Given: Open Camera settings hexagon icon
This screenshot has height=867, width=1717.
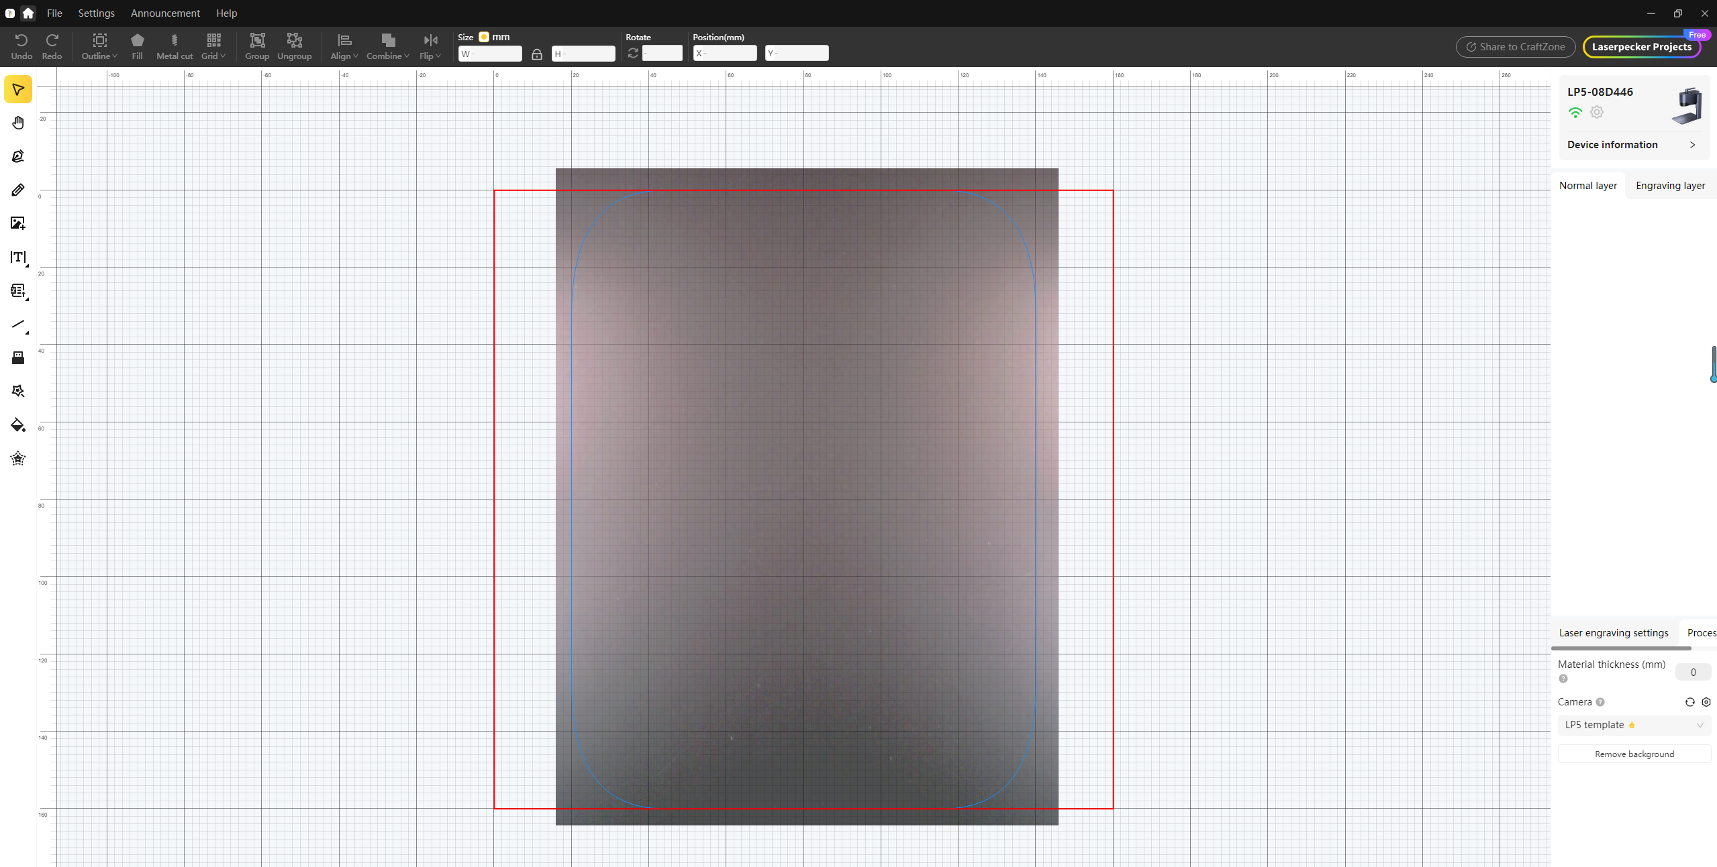Looking at the screenshot, I should coord(1706,702).
